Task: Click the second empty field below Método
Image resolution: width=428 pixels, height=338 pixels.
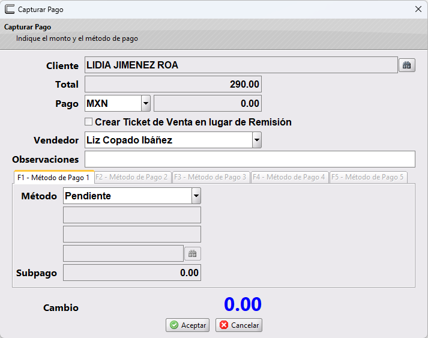Action: 132,234
